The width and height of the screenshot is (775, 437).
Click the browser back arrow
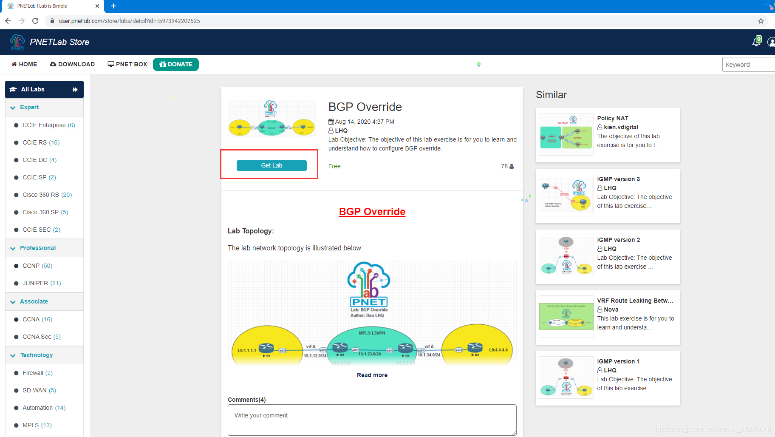pos(8,21)
